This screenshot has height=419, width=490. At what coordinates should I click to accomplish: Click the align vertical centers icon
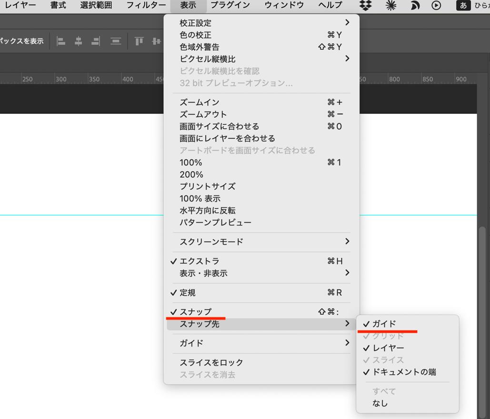156,41
